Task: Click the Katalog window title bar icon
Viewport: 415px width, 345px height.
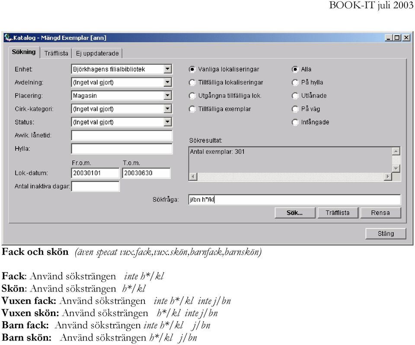Action: pyautogui.click(x=8, y=38)
